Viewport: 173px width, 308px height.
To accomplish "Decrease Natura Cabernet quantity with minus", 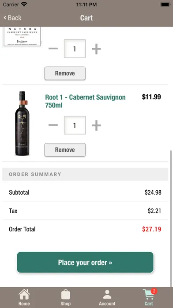I will (x=53, y=49).
